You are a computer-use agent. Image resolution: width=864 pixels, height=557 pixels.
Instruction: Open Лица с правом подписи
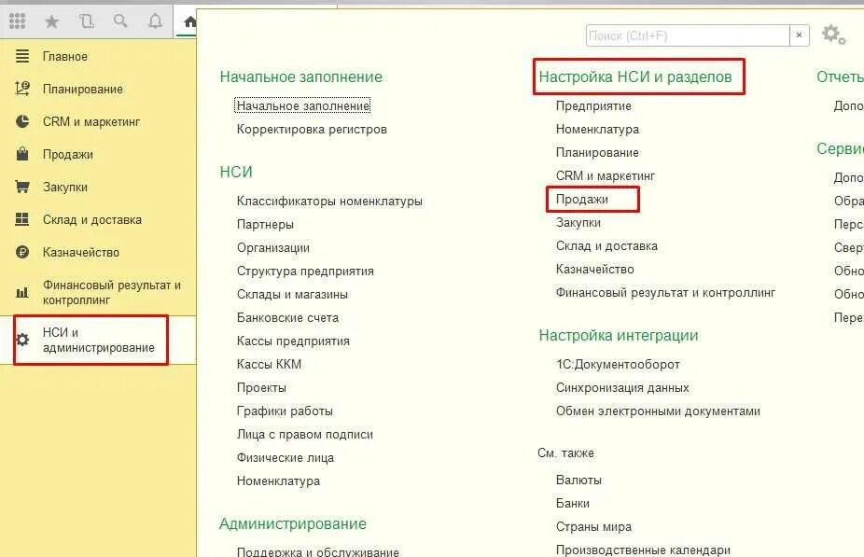click(x=305, y=434)
